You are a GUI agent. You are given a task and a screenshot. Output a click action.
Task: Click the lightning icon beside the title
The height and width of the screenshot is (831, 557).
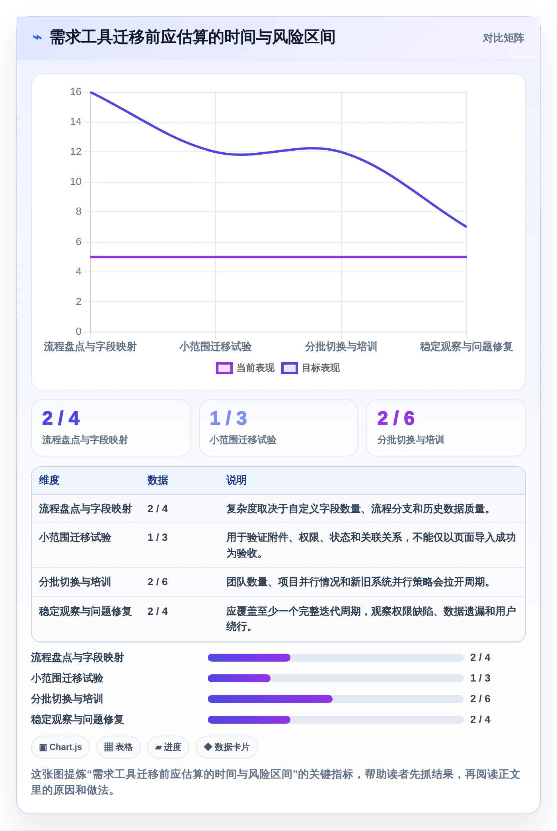coord(37,38)
